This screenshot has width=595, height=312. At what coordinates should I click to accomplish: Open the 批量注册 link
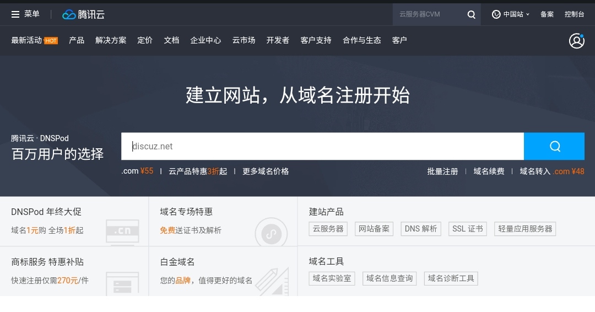[442, 171]
